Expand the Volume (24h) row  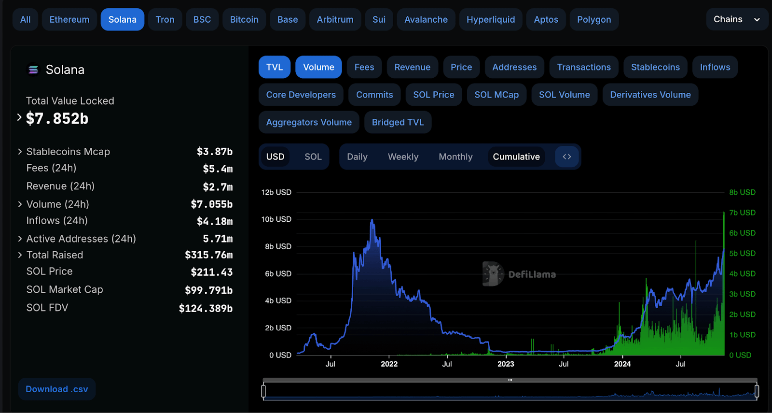coord(20,204)
